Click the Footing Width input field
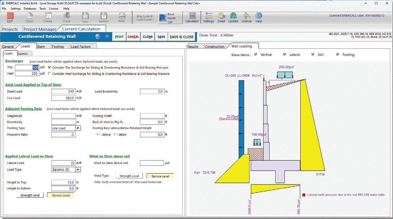The image size is (393, 219). coord(152,116)
